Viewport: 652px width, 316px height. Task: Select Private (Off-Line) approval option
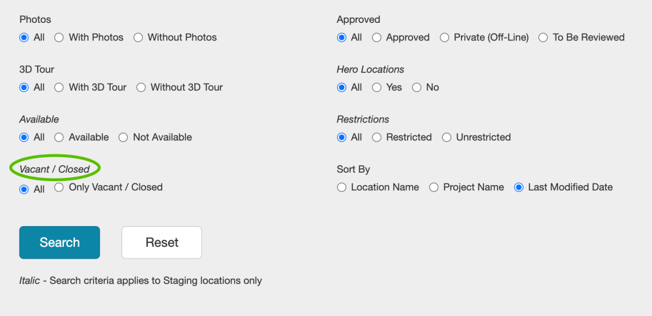click(445, 38)
